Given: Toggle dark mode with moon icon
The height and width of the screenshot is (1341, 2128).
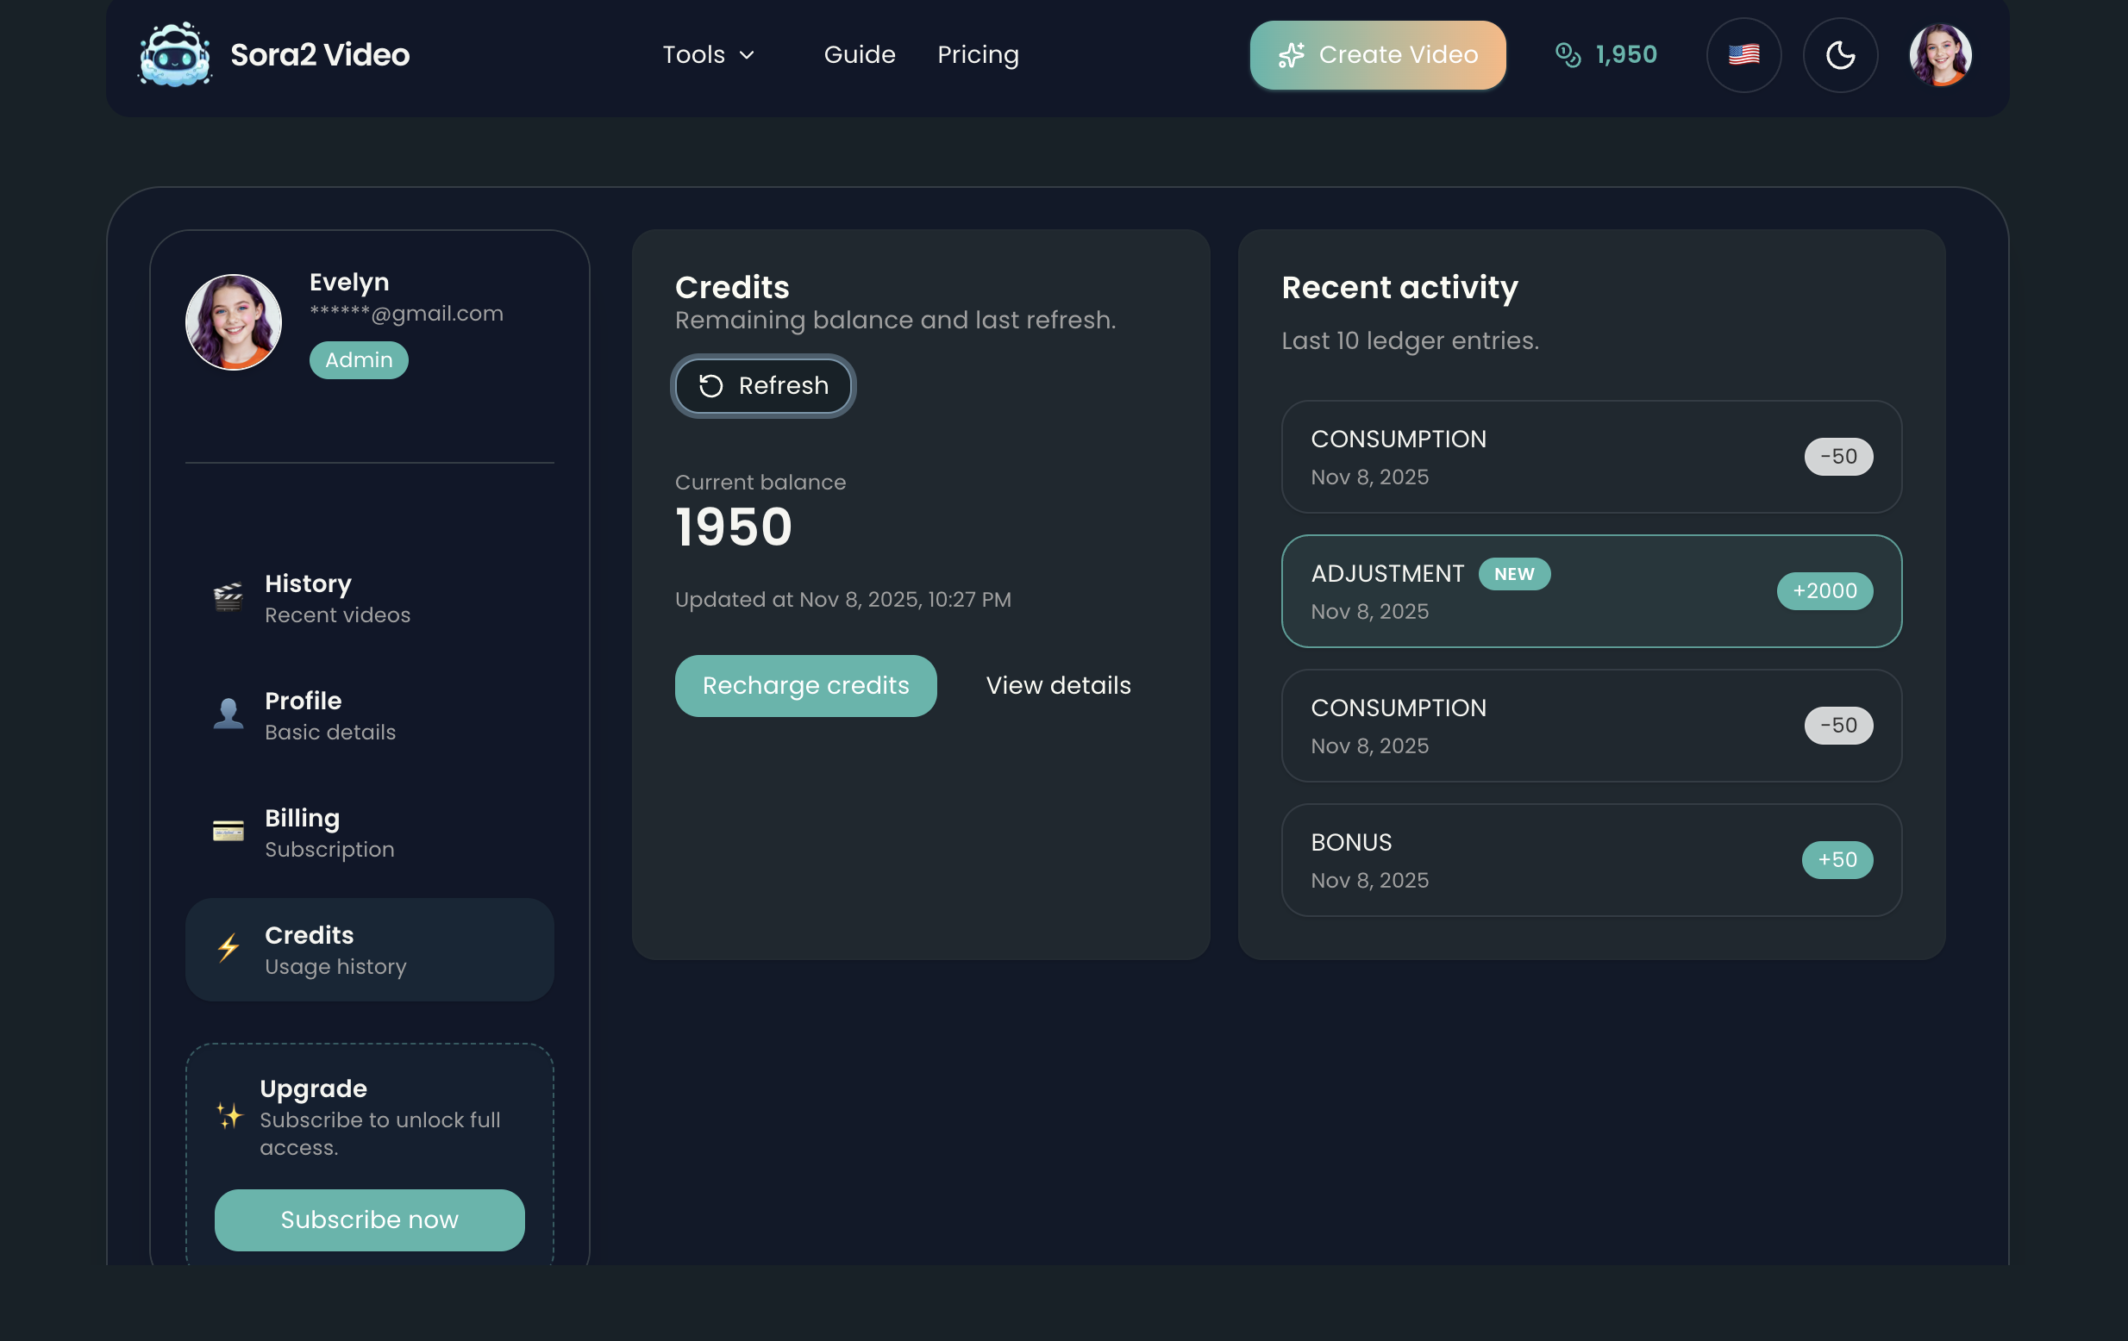Looking at the screenshot, I should click(1839, 55).
